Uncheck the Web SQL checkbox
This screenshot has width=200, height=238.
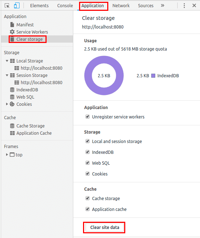[x=88, y=163]
